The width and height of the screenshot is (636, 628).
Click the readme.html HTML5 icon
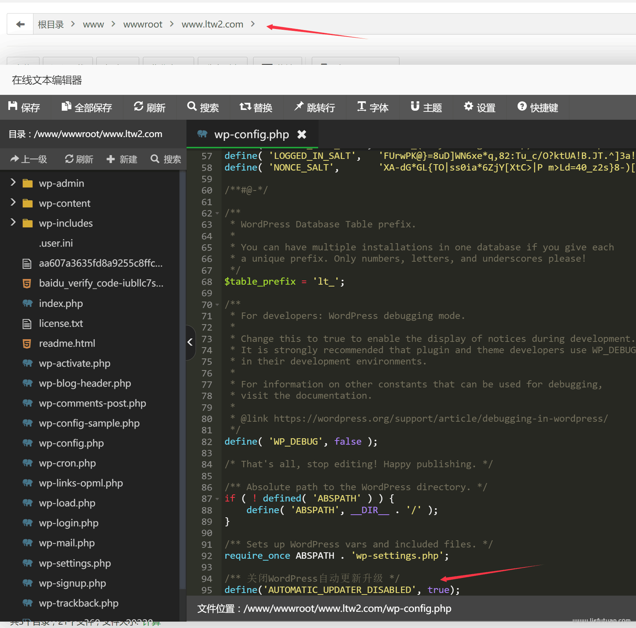click(x=27, y=343)
